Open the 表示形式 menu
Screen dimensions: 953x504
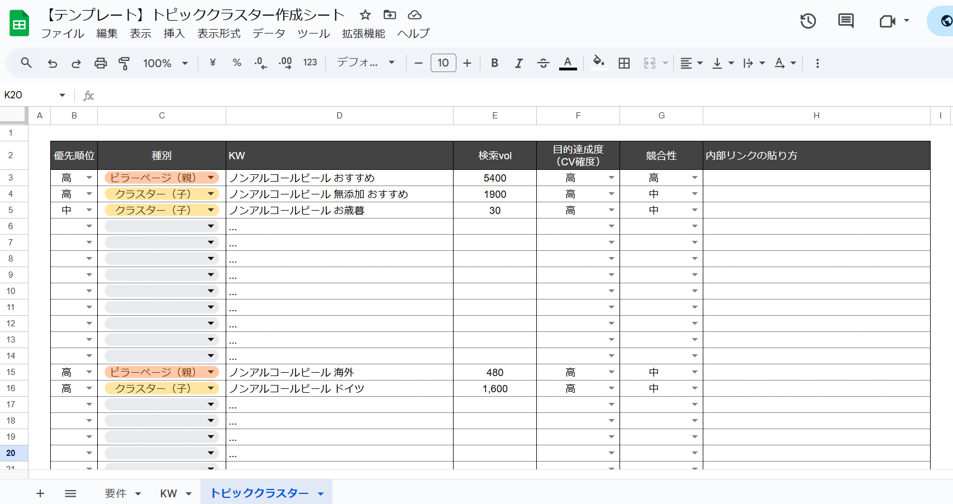[x=218, y=34]
